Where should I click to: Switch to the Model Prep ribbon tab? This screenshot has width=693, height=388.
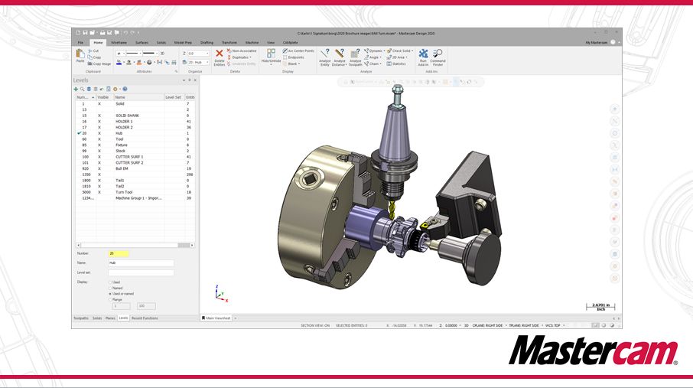[x=183, y=42]
